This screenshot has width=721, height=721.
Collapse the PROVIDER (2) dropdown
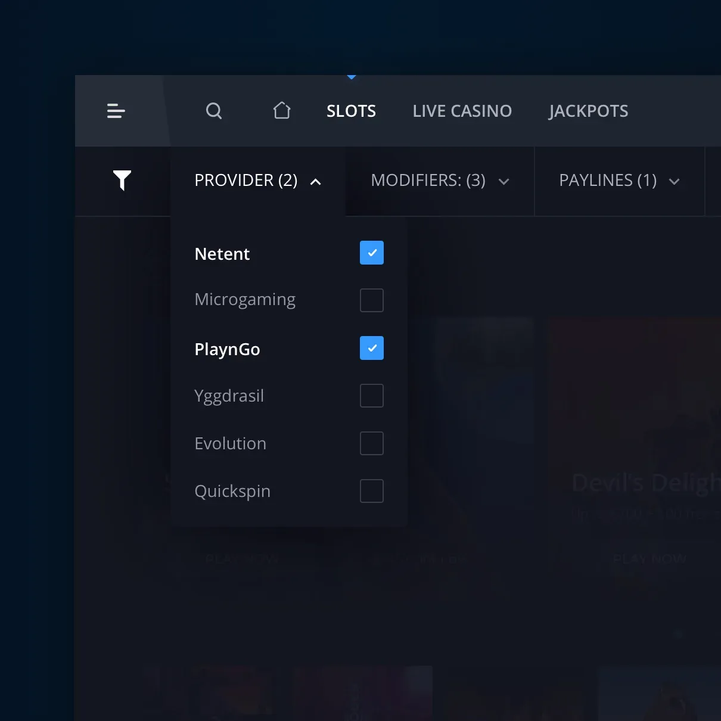coord(258,181)
